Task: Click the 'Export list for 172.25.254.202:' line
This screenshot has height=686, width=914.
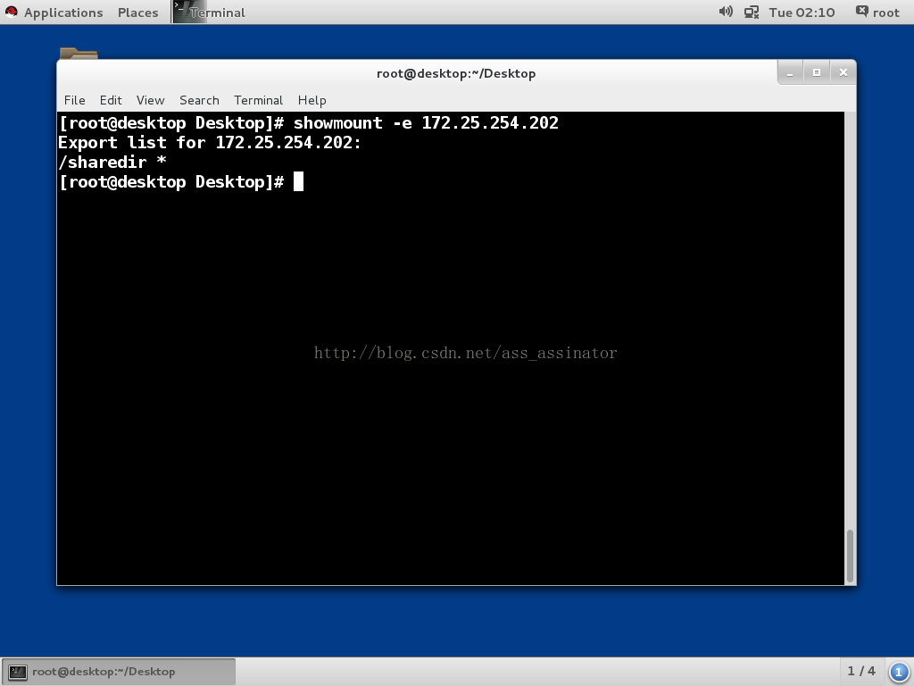Action: pos(210,143)
